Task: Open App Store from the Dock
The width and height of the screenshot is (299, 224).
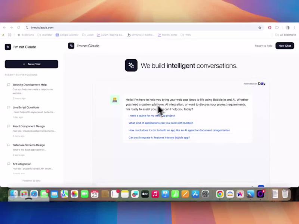Action: pyautogui.click(x=195, y=194)
